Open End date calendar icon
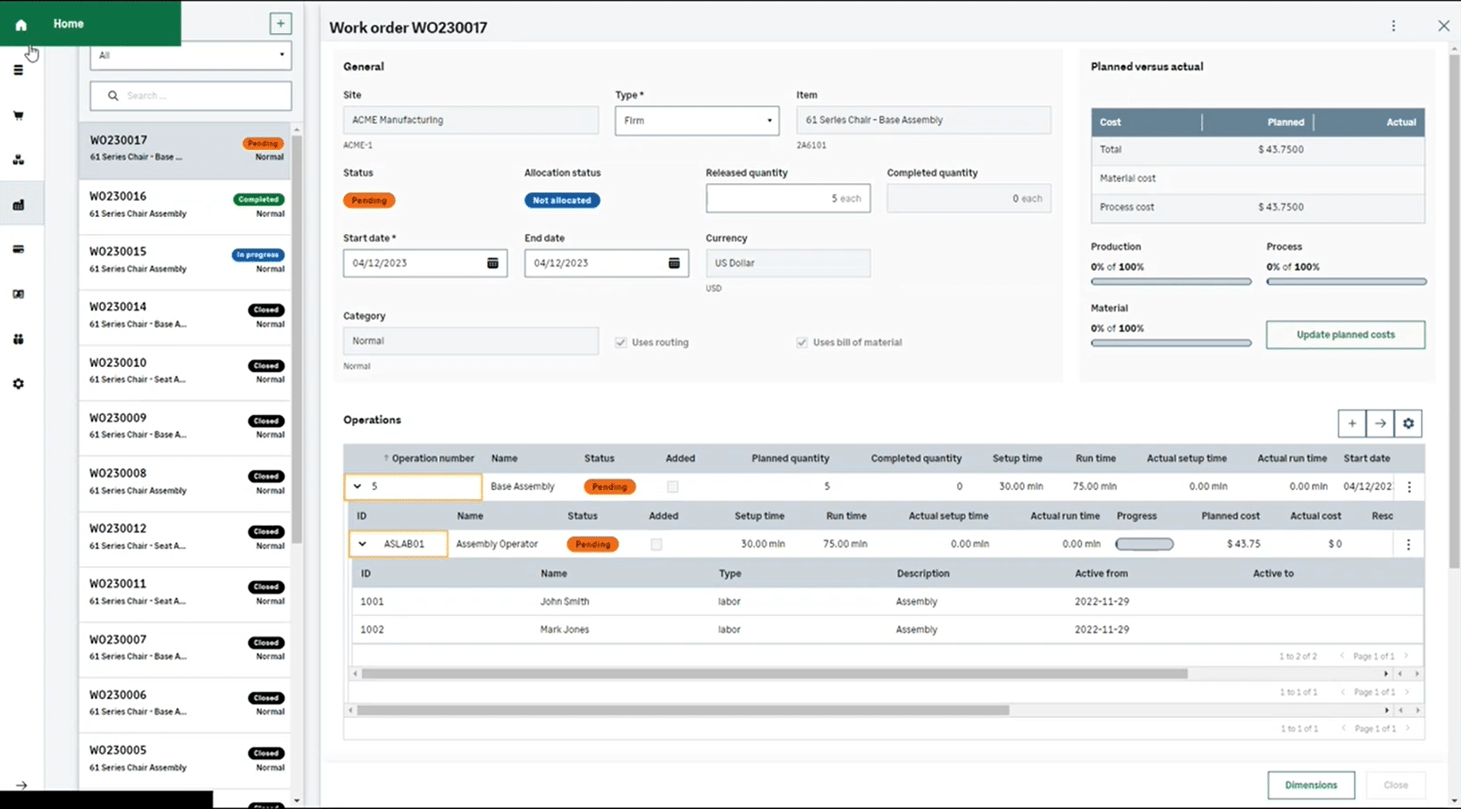 674,263
